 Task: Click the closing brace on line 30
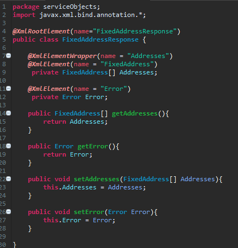(15, 245)
